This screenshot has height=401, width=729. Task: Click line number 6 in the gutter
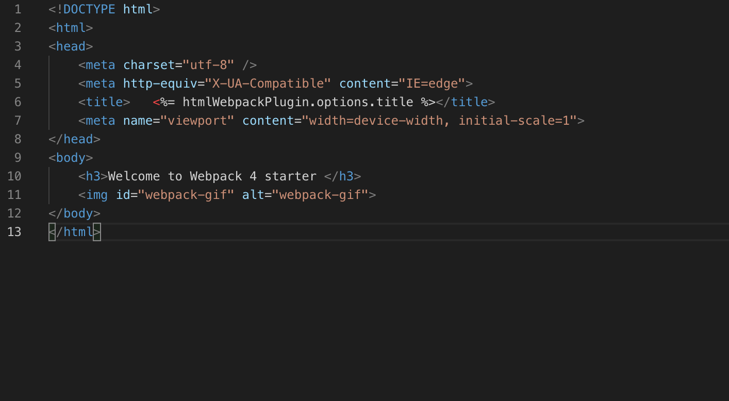(x=18, y=102)
